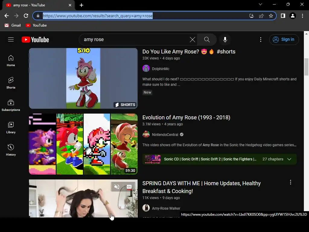Image resolution: width=309 pixels, height=232 pixels.
Task: Click the '3.1M views' text
Action: click(x=151, y=124)
